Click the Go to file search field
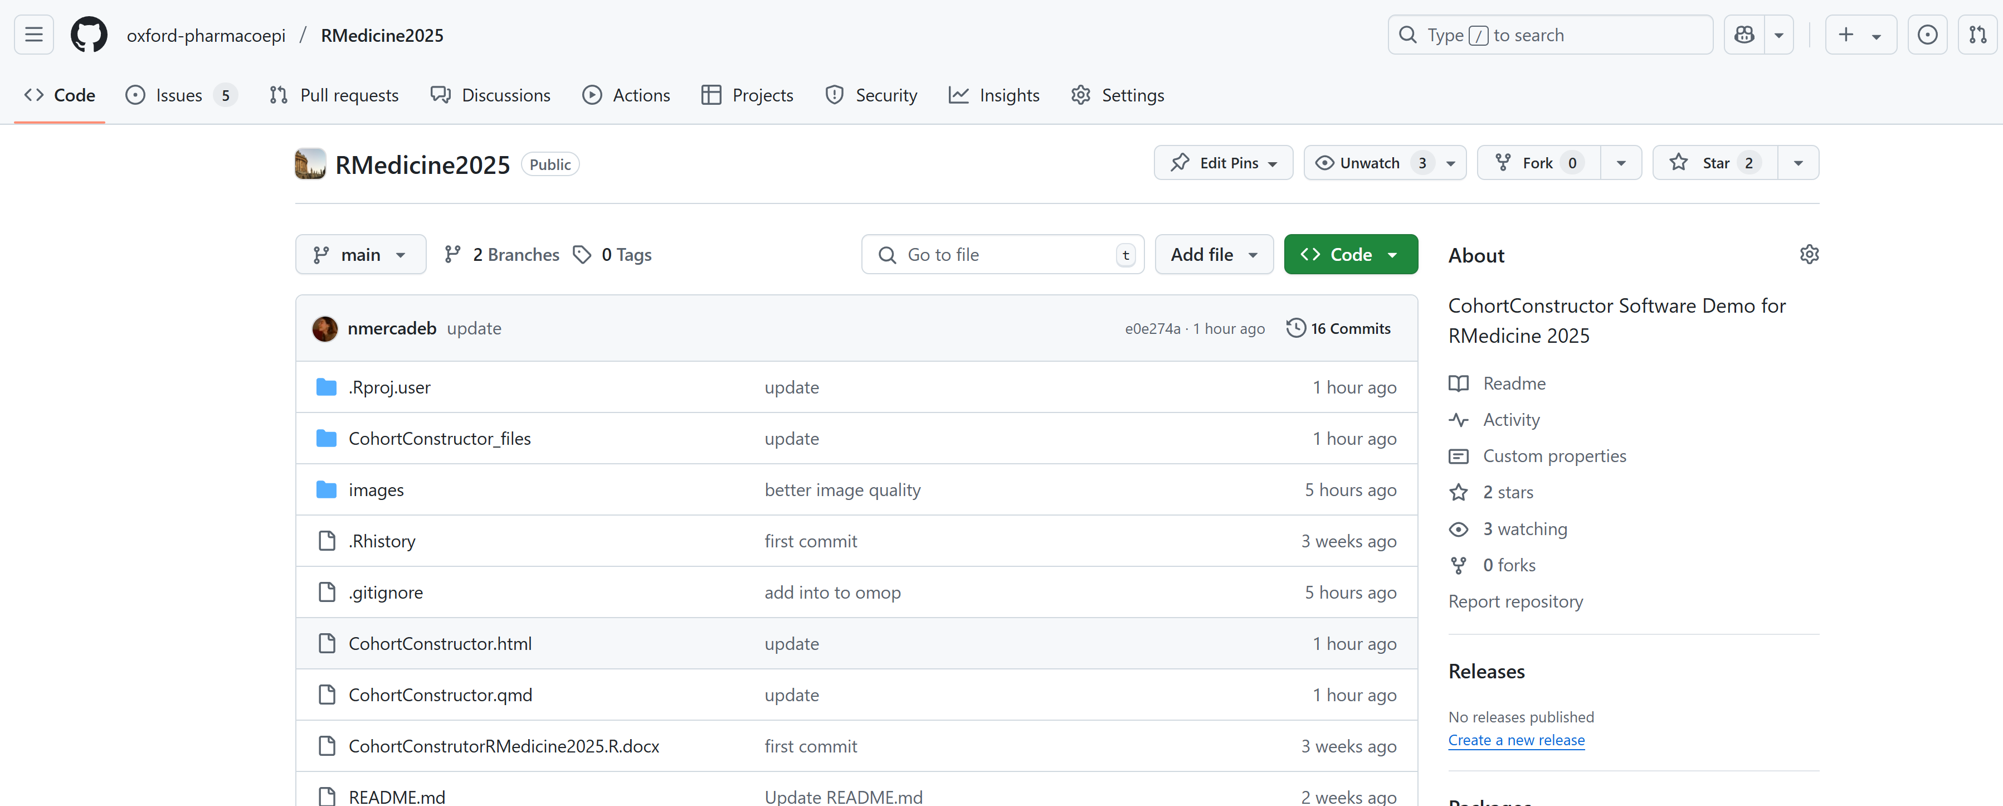 [1002, 254]
